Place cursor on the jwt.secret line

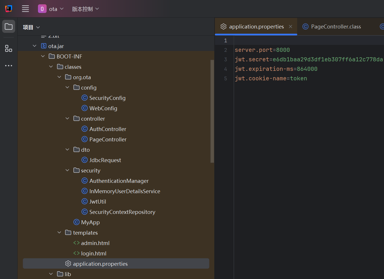click(x=309, y=59)
